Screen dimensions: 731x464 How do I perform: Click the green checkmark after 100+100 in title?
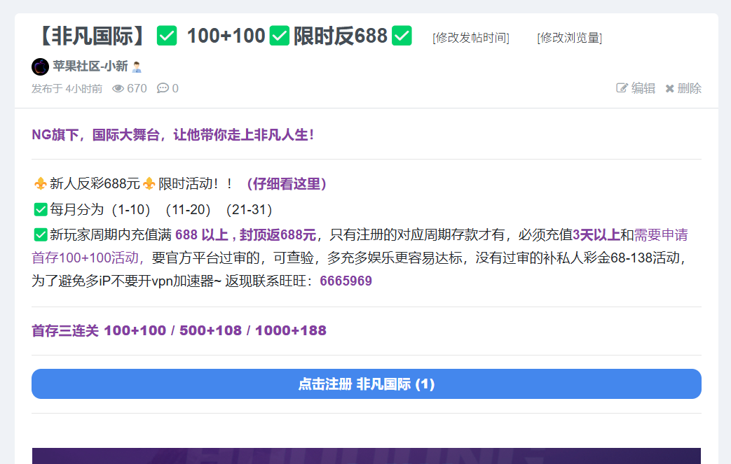[280, 35]
